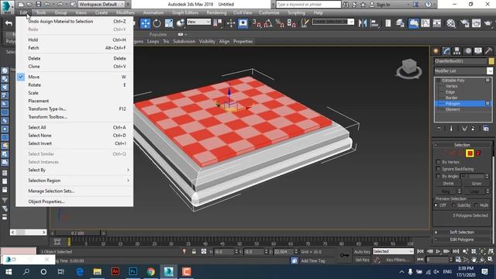Open the Modify command panel tab
This screenshot has height=279, width=496.
click(x=446, y=51)
